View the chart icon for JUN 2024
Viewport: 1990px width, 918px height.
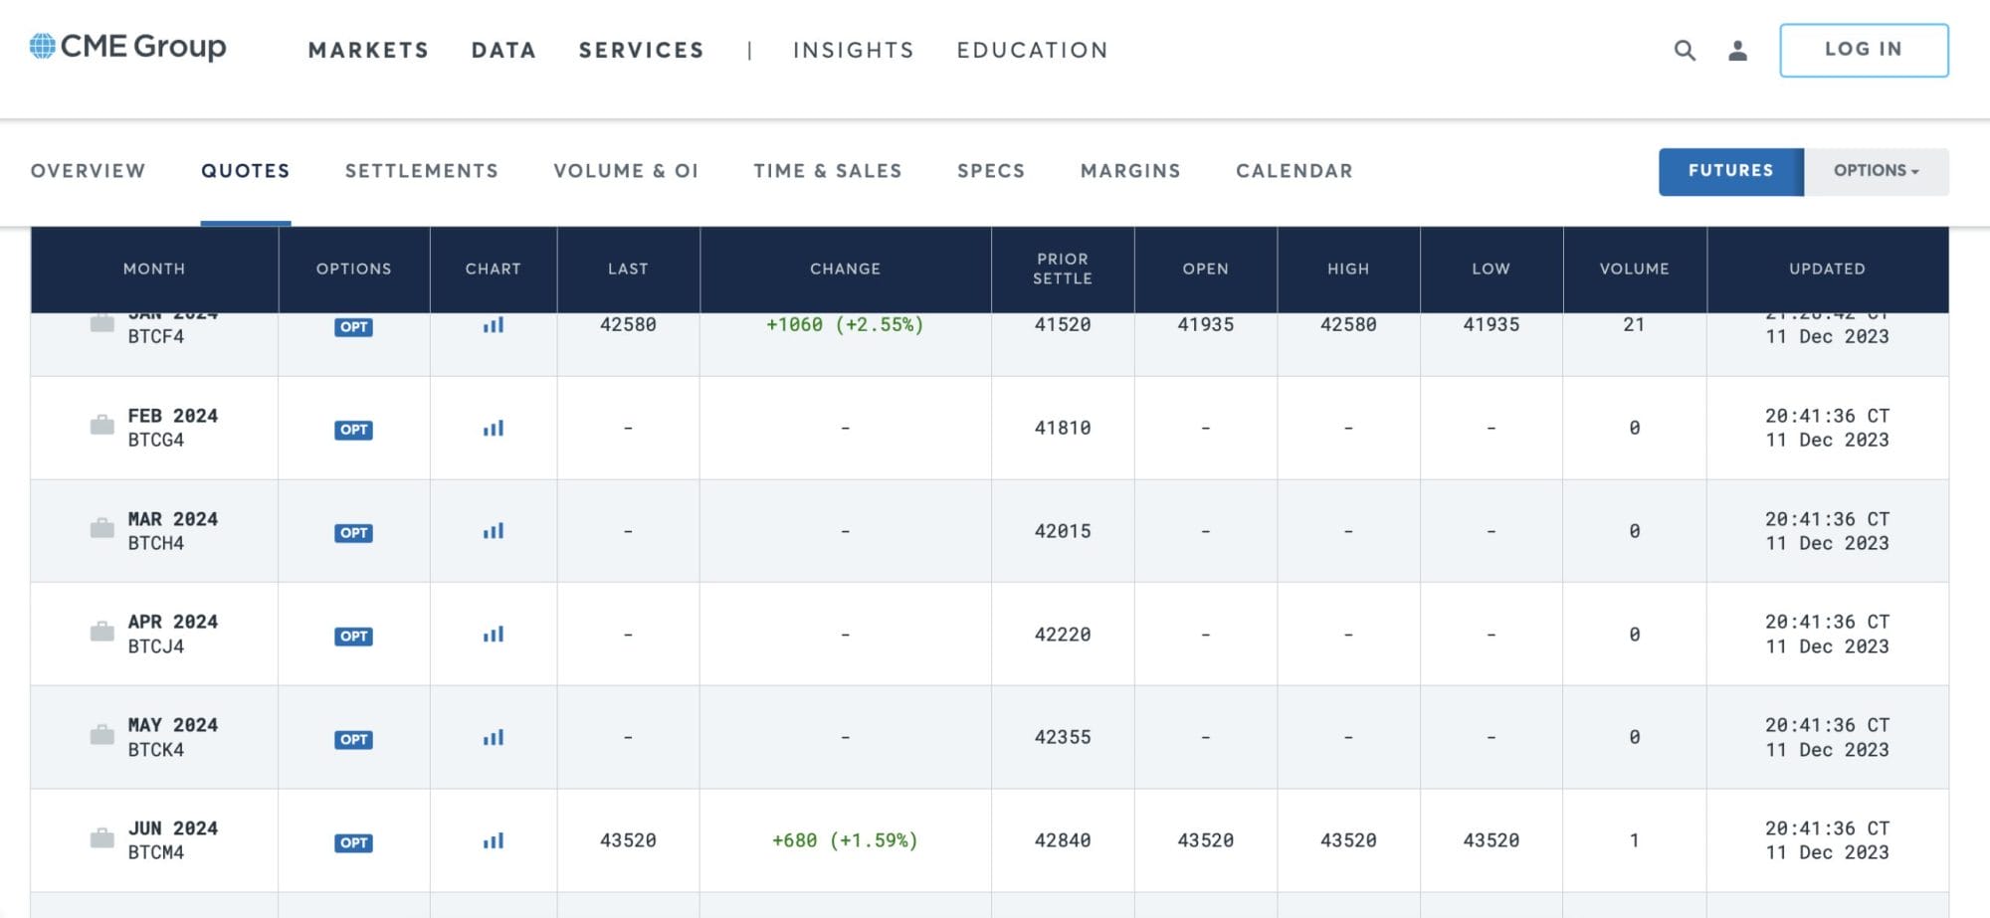point(494,841)
